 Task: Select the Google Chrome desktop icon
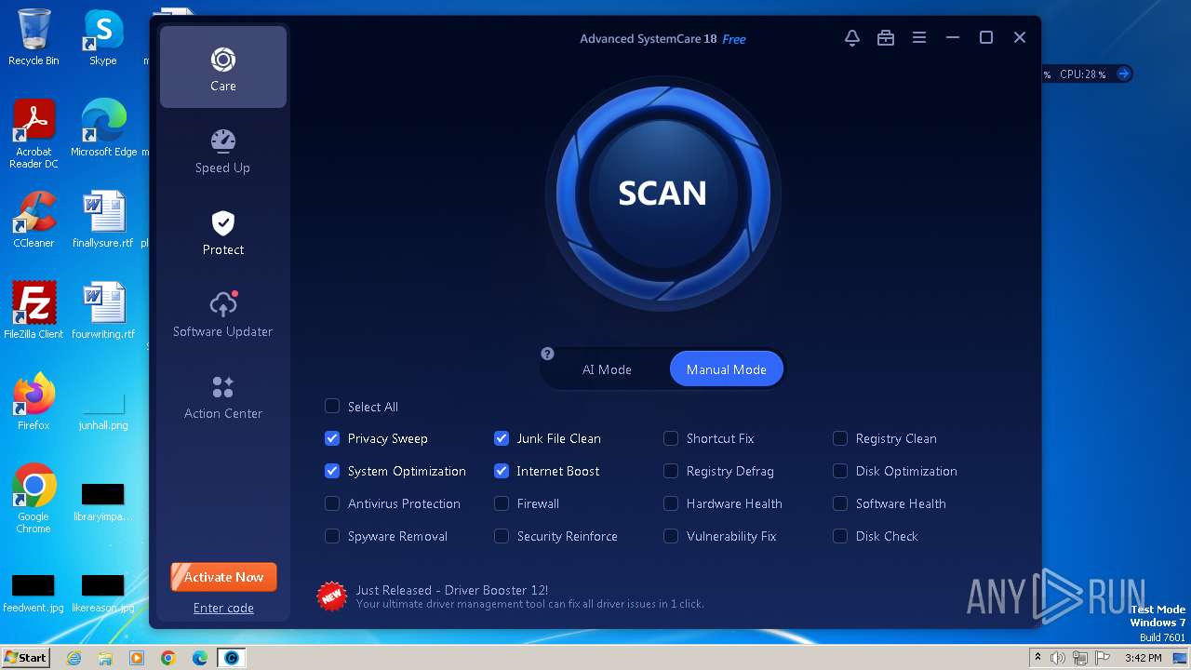[x=33, y=500]
